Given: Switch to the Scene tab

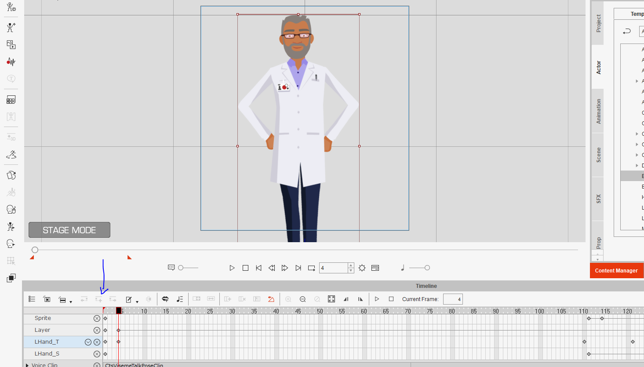Looking at the screenshot, I should tap(598, 155).
